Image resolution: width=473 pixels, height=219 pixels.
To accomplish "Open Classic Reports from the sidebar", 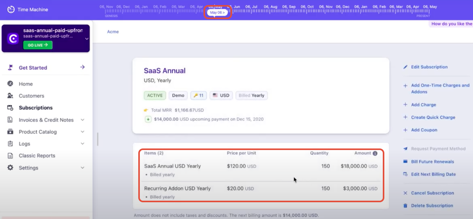I will pyautogui.click(x=37, y=155).
